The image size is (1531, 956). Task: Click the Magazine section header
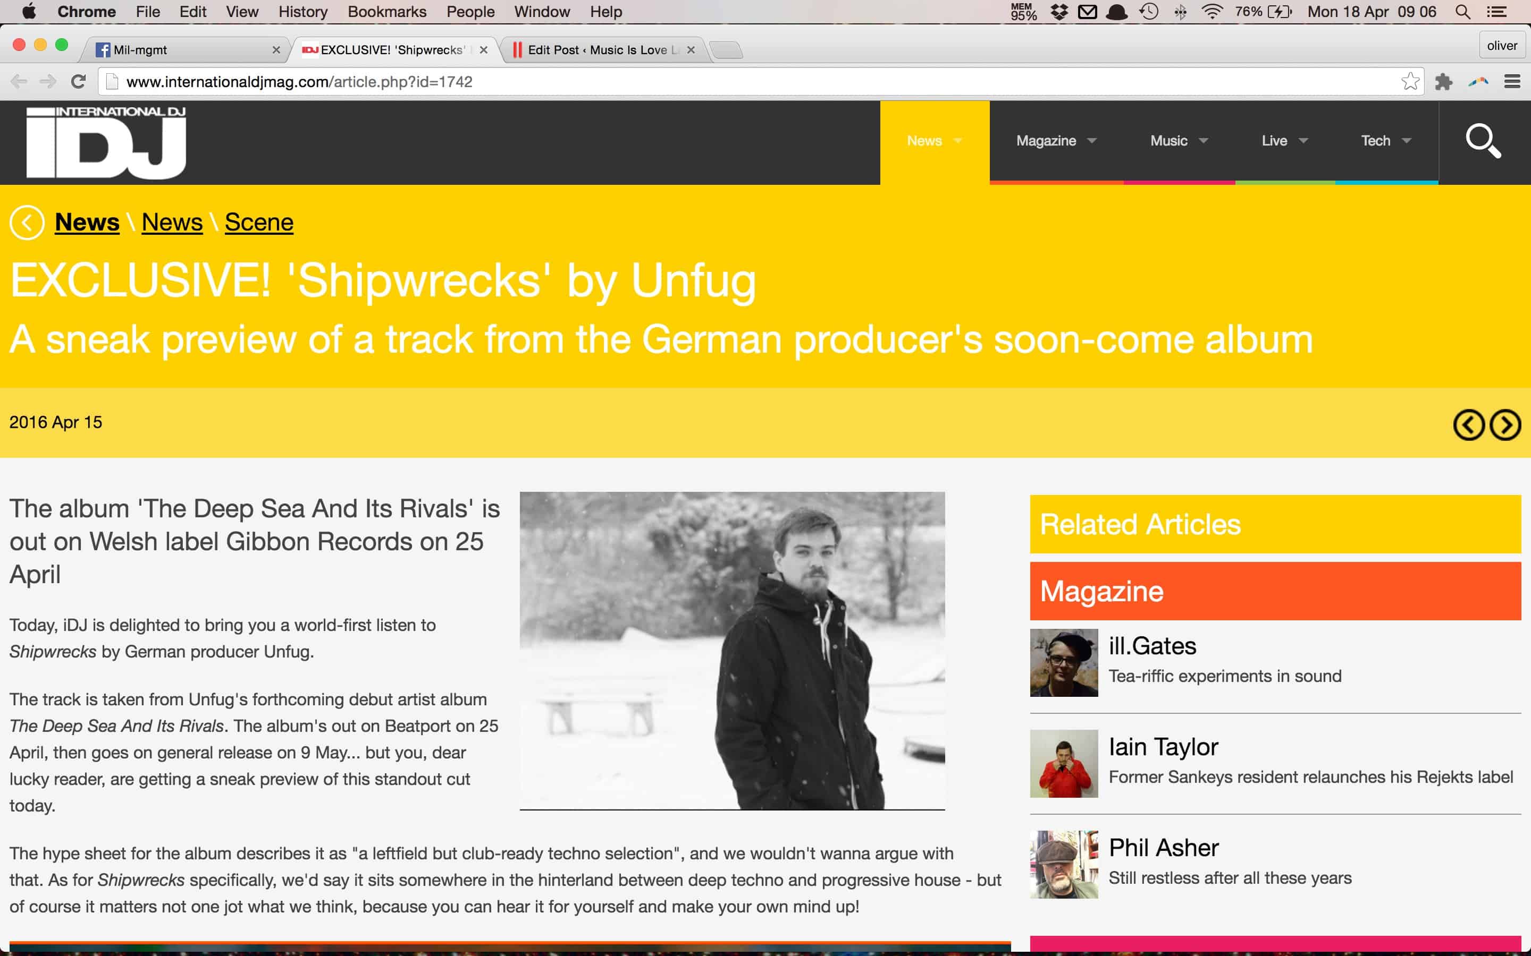pos(1275,591)
